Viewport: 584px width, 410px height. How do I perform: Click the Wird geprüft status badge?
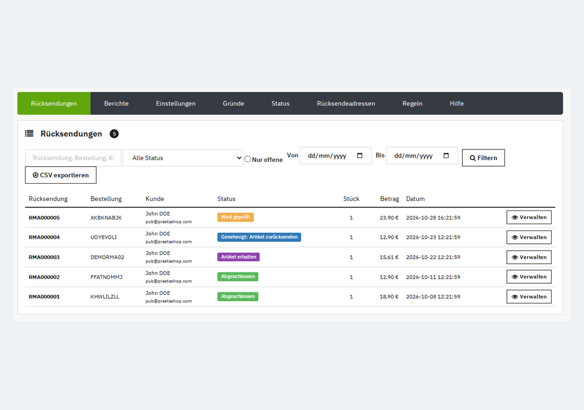click(236, 217)
